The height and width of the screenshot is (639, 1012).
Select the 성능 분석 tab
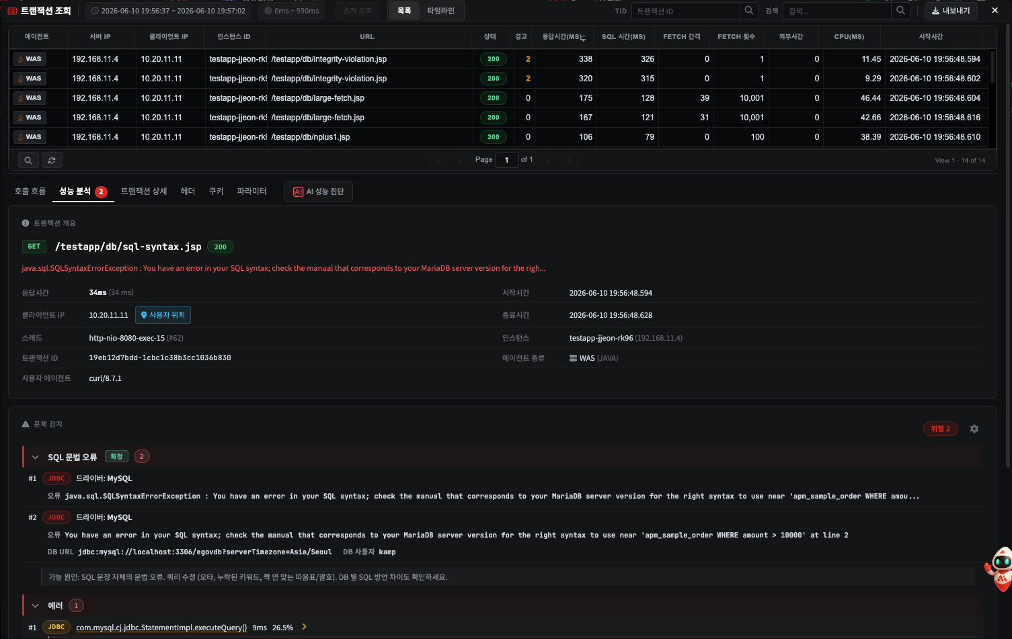83,191
